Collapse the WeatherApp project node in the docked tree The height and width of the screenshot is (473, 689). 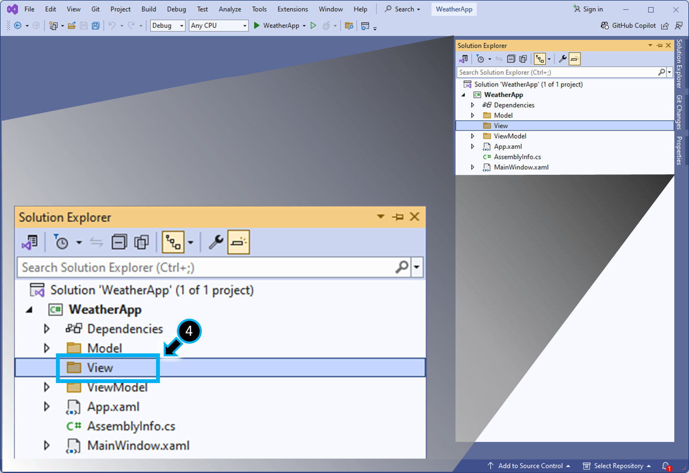coord(463,95)
